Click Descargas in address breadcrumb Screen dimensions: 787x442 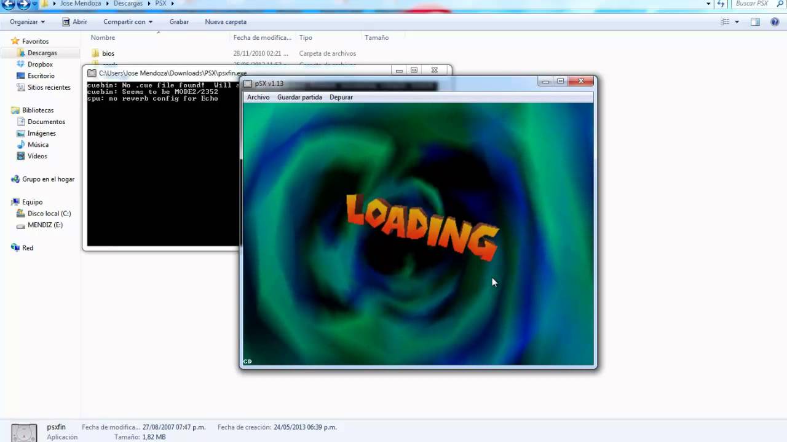click(x=128, y=4)
